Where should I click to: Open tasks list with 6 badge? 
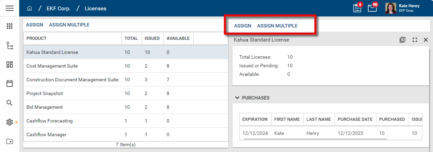[x=357, y=8]
